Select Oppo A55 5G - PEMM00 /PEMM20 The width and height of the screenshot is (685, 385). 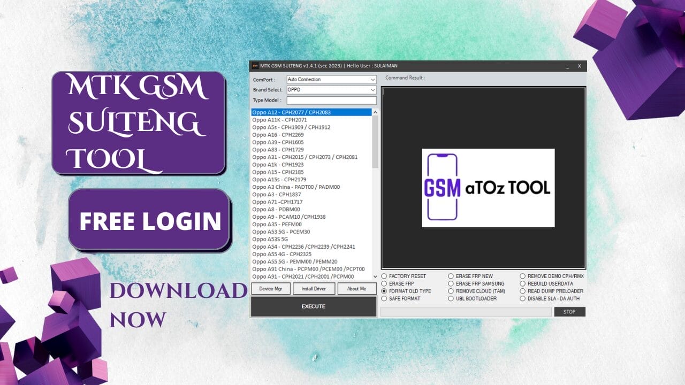tap(311, 262)
